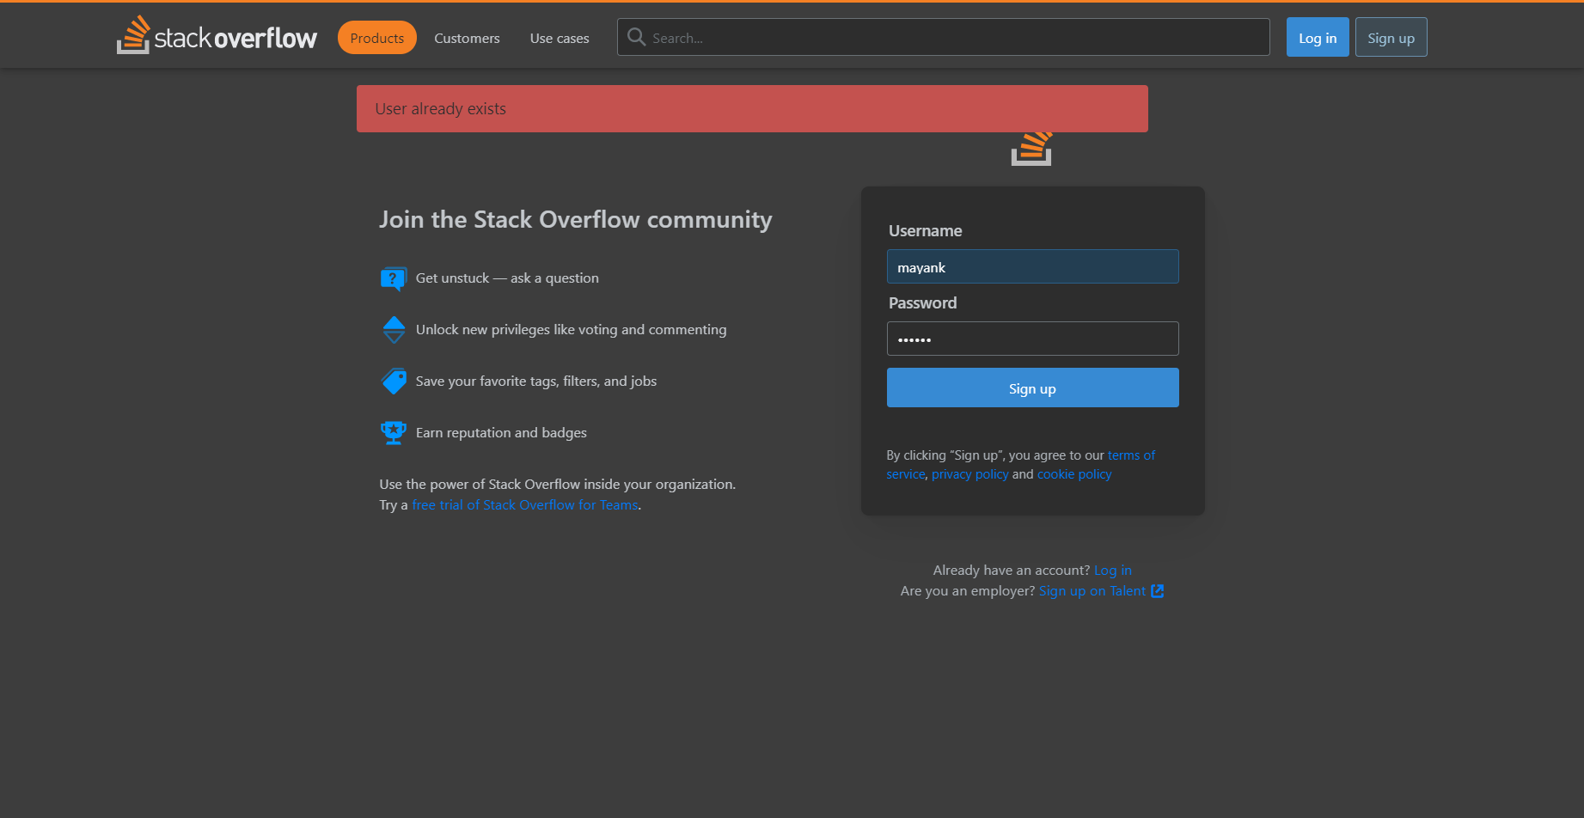Open the Use cases section

pyautogui.click(x=559, y=38)
